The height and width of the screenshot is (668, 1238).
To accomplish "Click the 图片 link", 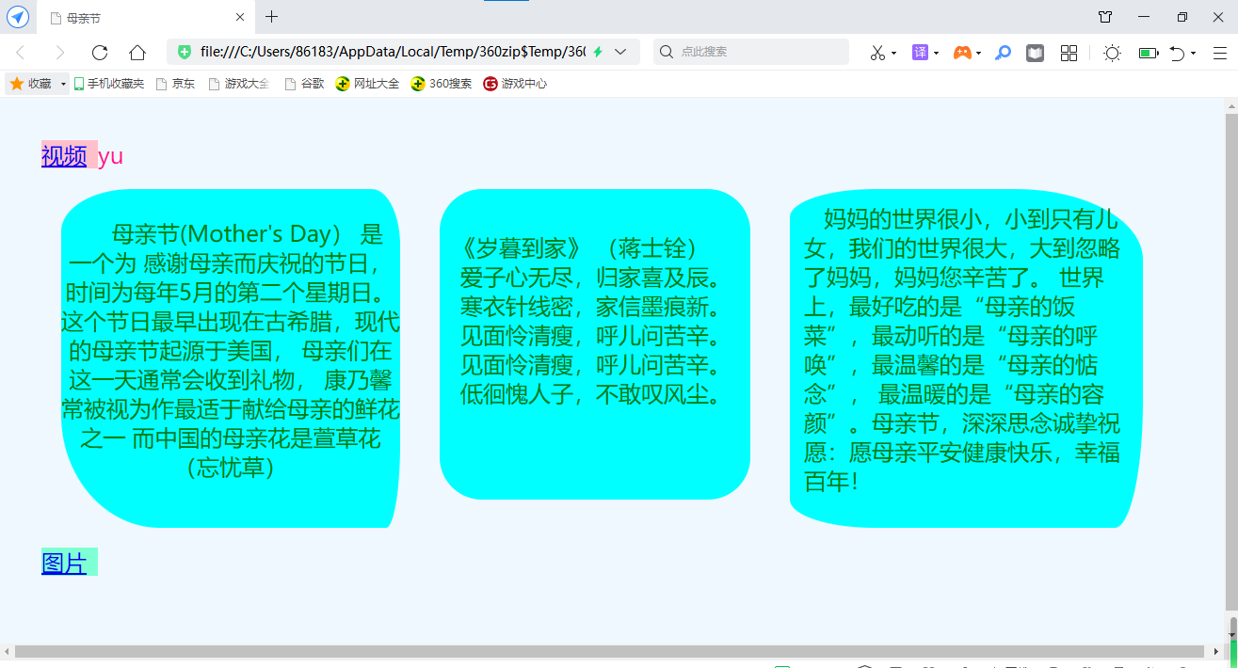I will pyautogui.click(x=64, y=563).
